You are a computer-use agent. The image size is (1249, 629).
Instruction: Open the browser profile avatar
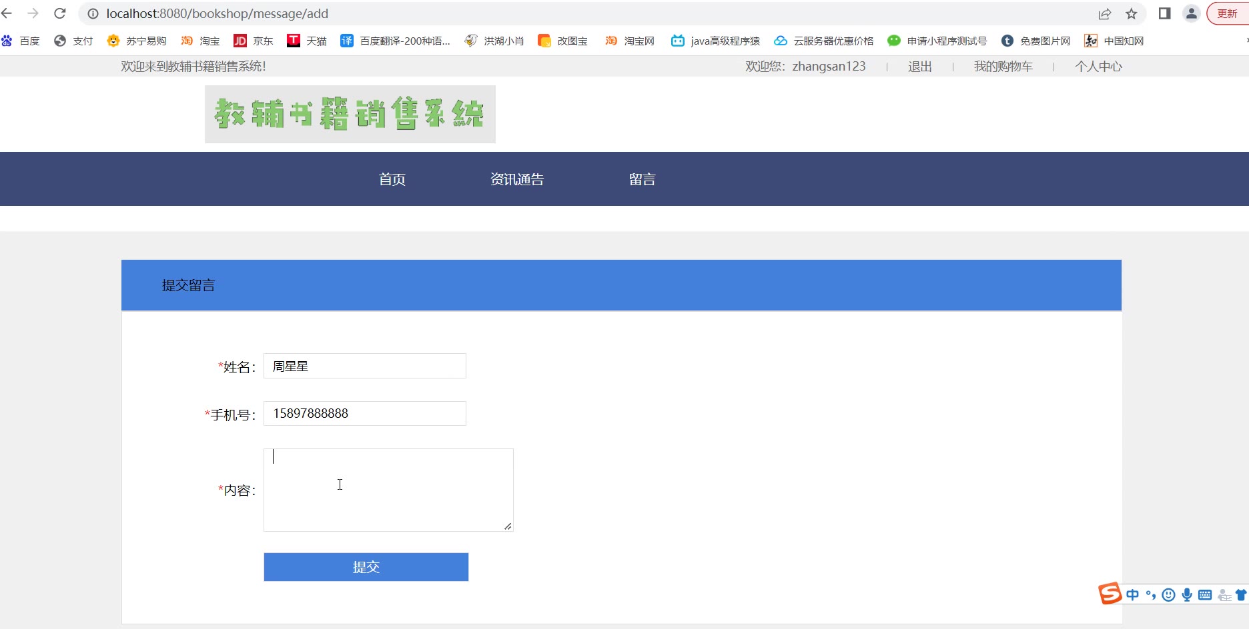pos(1192,13)
